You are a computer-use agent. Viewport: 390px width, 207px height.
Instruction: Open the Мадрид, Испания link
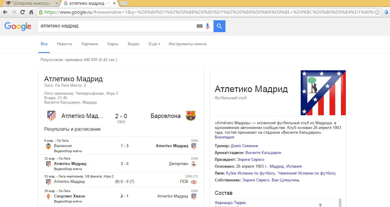tap(285, 166)
